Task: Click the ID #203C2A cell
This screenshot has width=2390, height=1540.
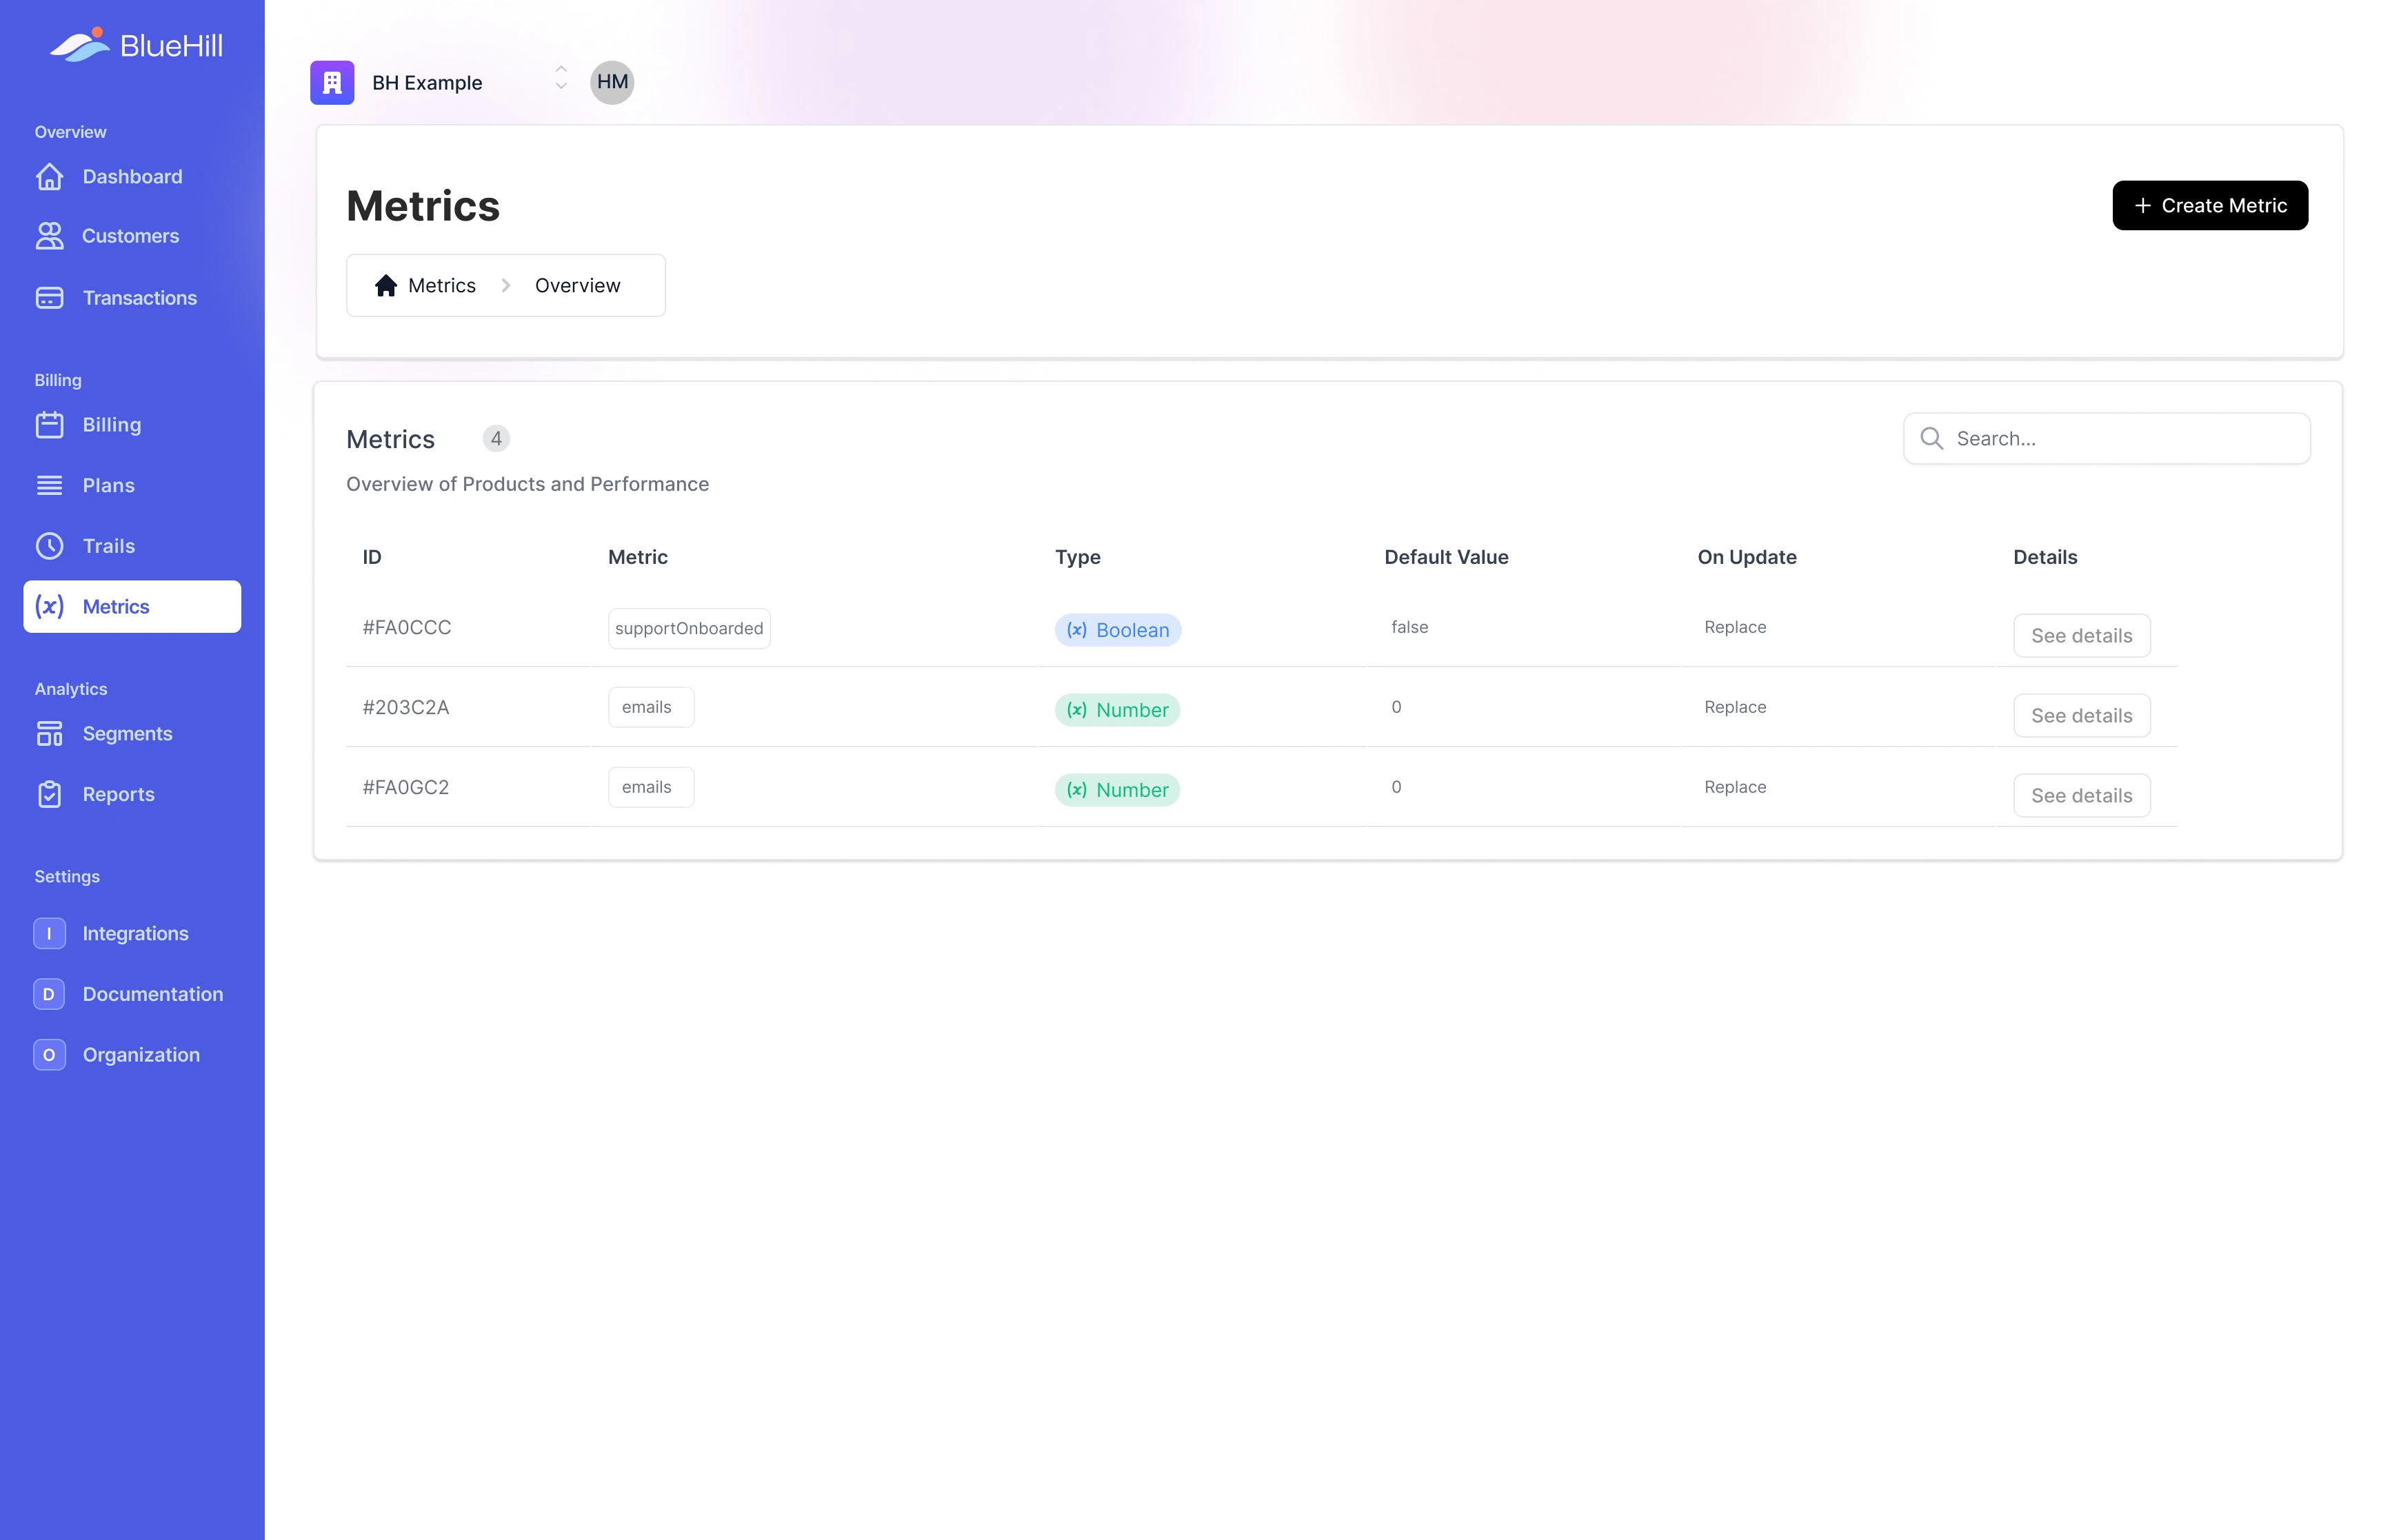Action: 405,707
